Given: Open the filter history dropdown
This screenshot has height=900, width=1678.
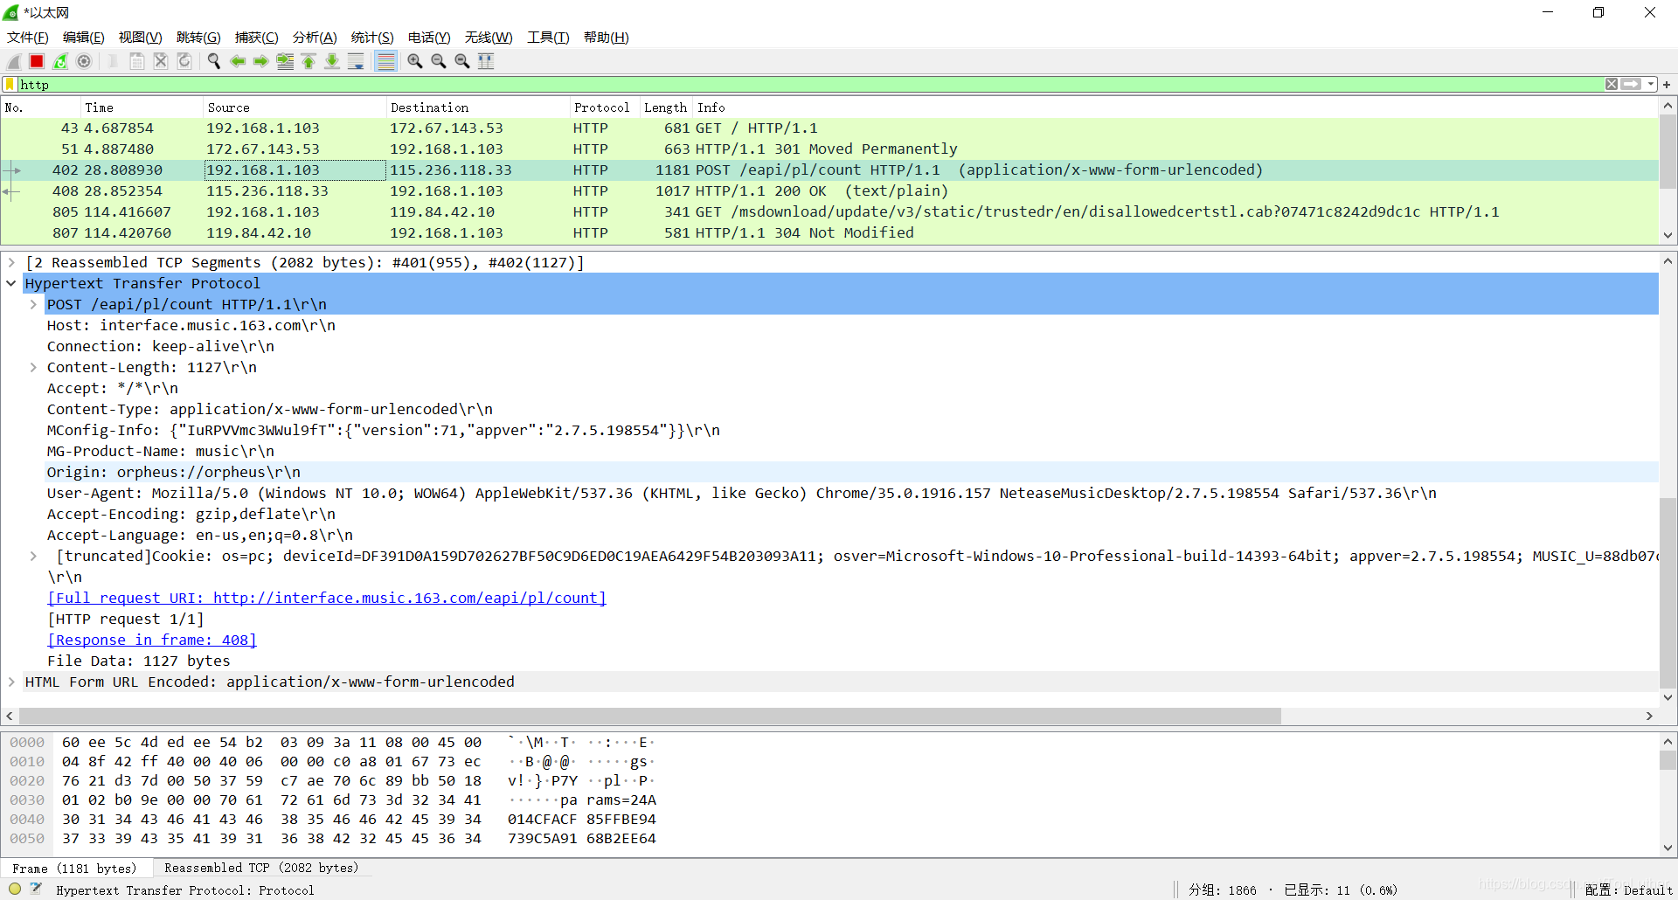Looking at the screenshot, I should (x=1651, y=85).
